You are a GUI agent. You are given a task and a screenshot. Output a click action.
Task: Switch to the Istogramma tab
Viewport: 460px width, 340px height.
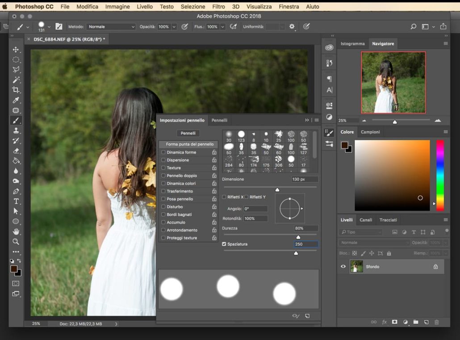(352, 43)
